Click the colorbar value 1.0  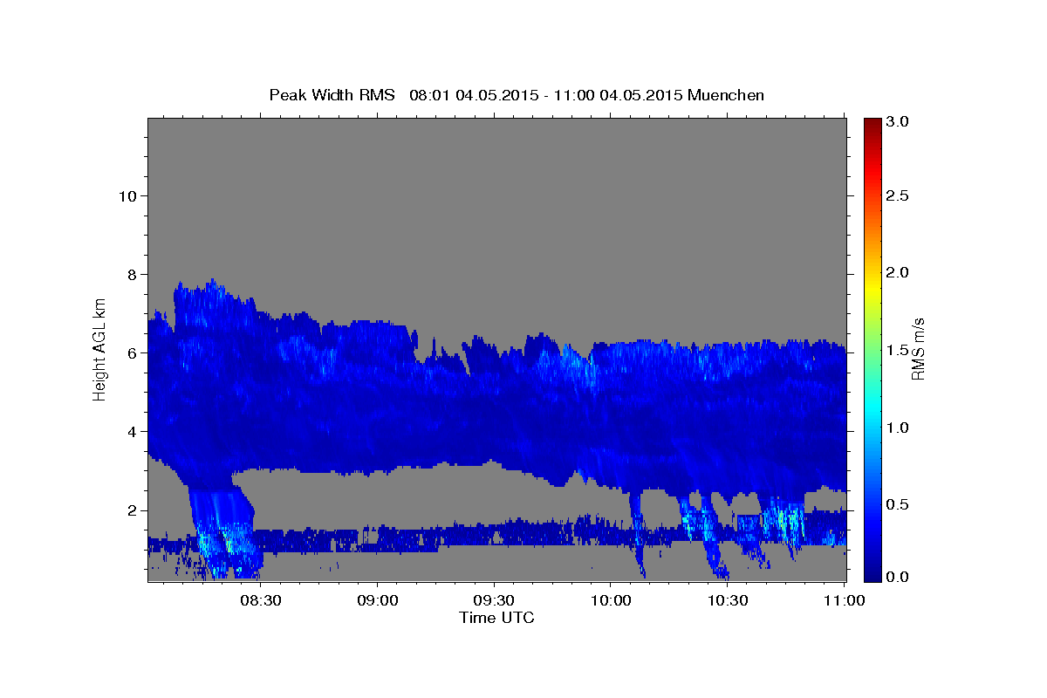pyautogui.click(x=899, y=428)
